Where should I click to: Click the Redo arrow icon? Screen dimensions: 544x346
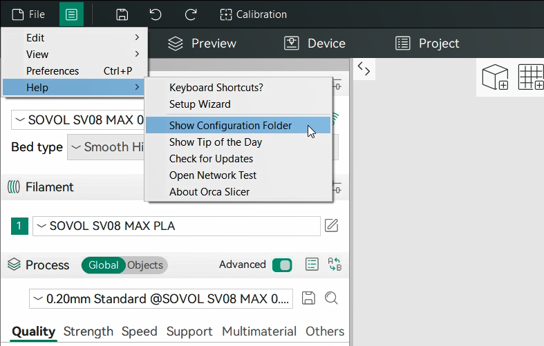point(191,15)
